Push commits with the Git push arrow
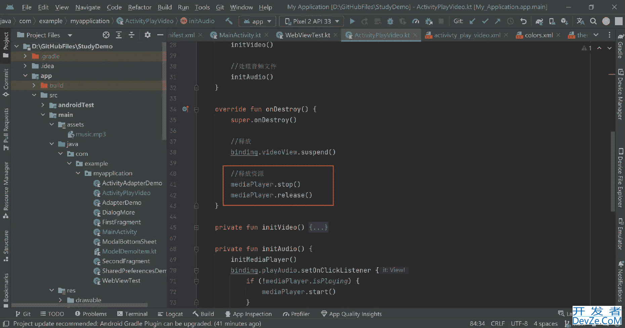Screen dimensions: 625x328 498,21
